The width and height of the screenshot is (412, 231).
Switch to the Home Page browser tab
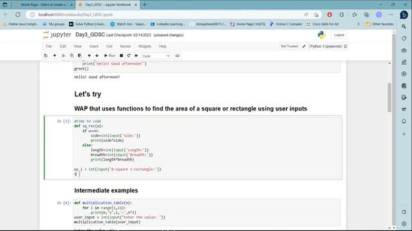(43, 4)
